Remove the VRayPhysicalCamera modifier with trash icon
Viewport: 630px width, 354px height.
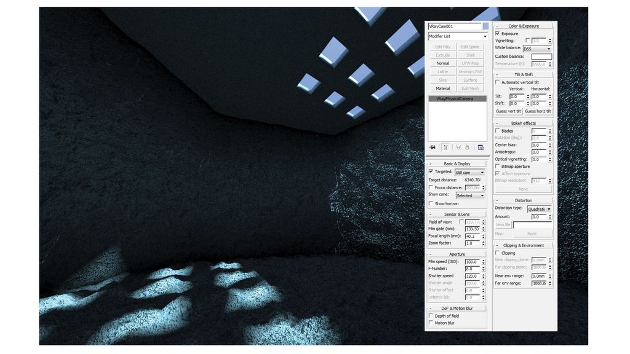468,147
